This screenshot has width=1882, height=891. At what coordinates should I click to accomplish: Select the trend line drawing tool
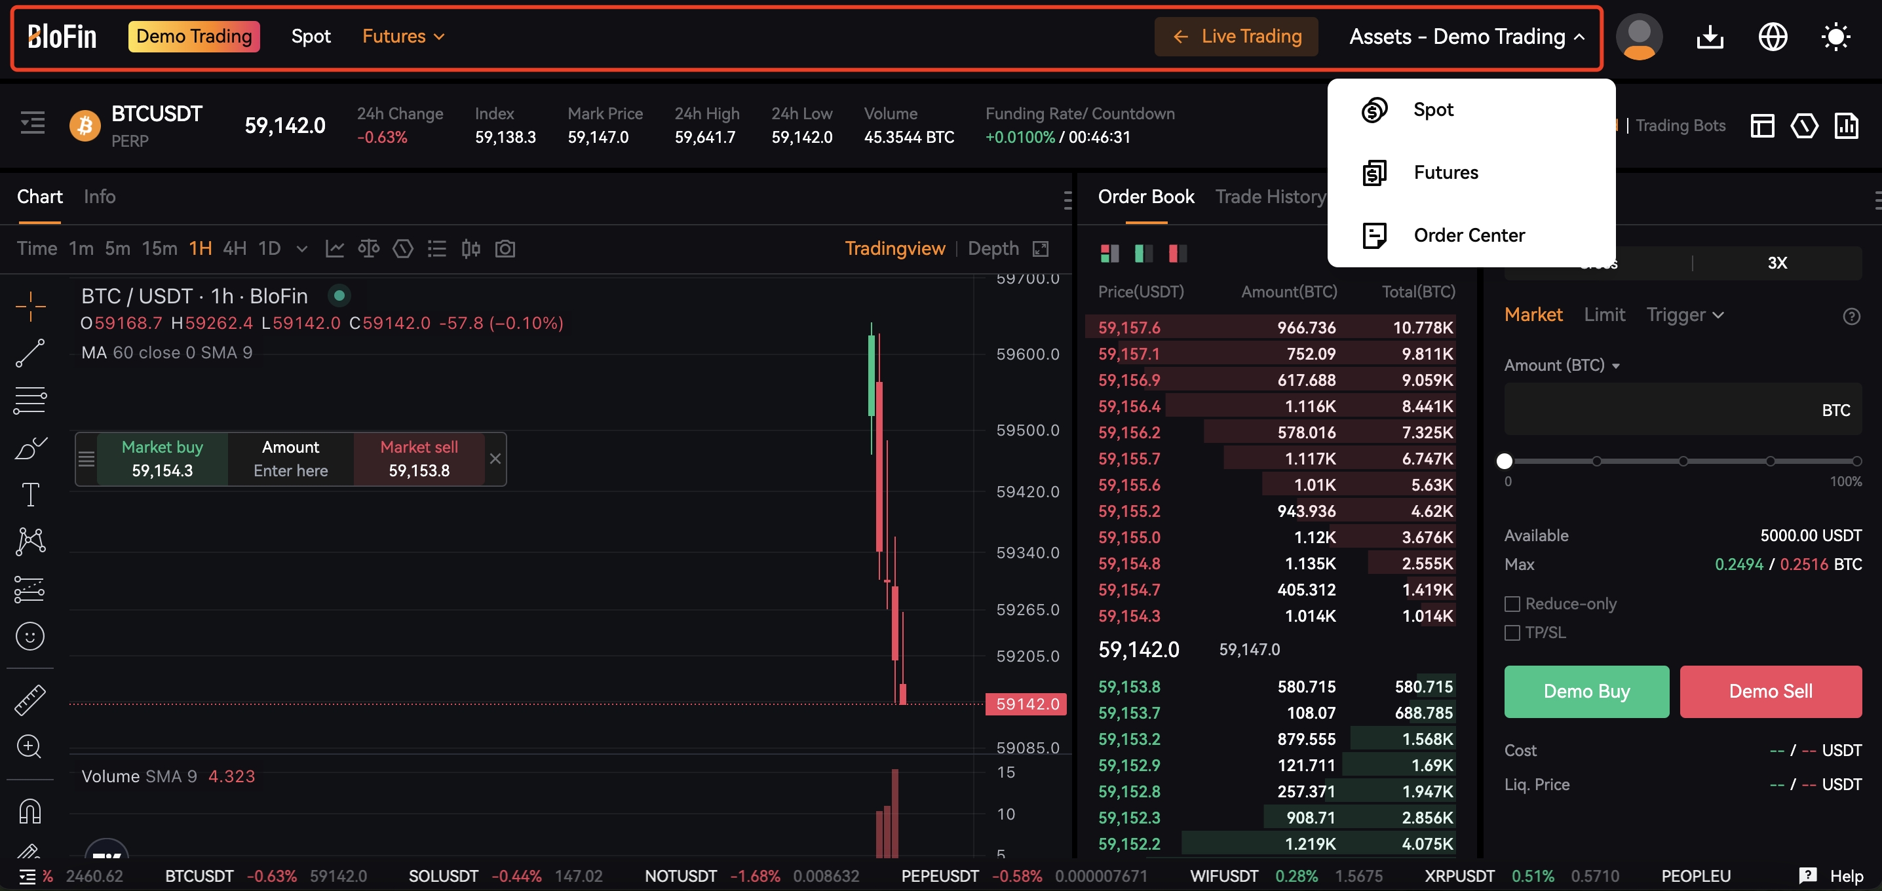(30, 352)
